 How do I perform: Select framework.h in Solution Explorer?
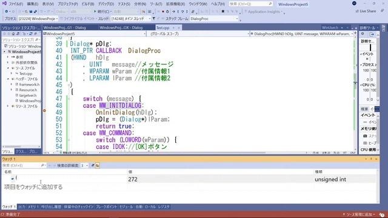[x=29, y=84]
